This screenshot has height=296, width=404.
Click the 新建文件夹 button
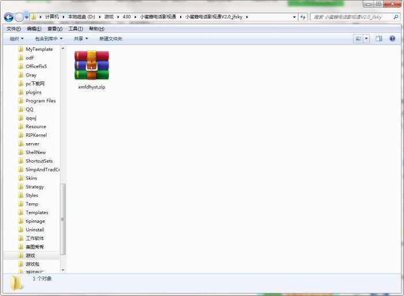(111, 39)
